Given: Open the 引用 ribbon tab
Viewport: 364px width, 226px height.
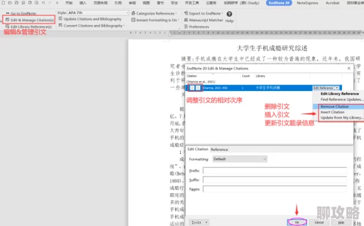Looking at the screenshot, I should pos(118,3).
